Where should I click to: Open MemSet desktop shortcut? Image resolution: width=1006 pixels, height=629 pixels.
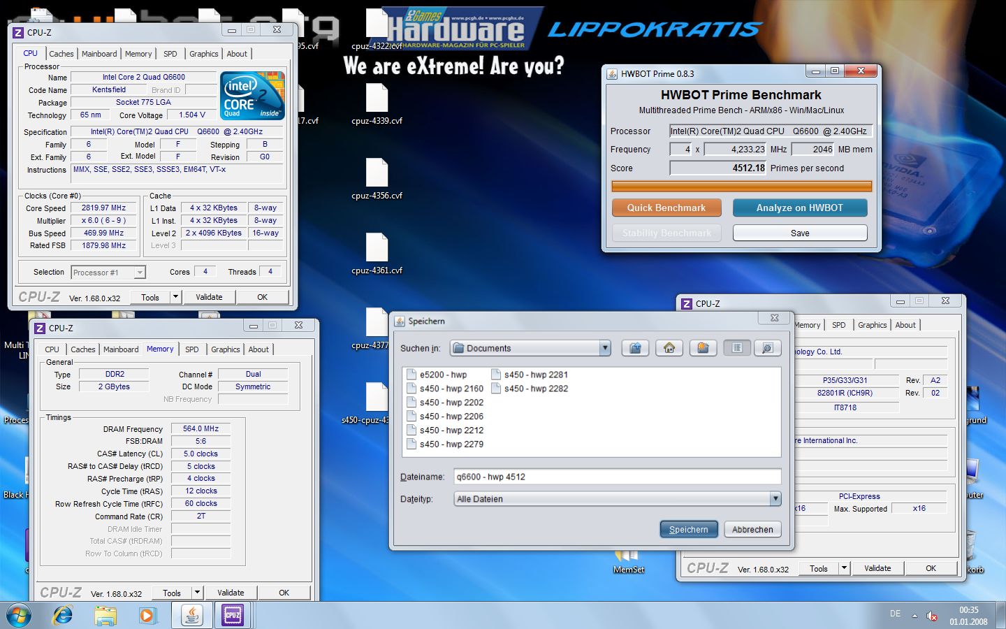pyautogui.click(x=628, y=561)
